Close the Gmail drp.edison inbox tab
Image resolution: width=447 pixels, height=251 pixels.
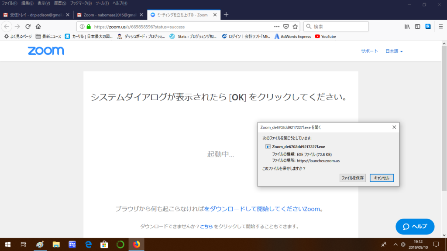pyautogui.click(x=68, y=15)
